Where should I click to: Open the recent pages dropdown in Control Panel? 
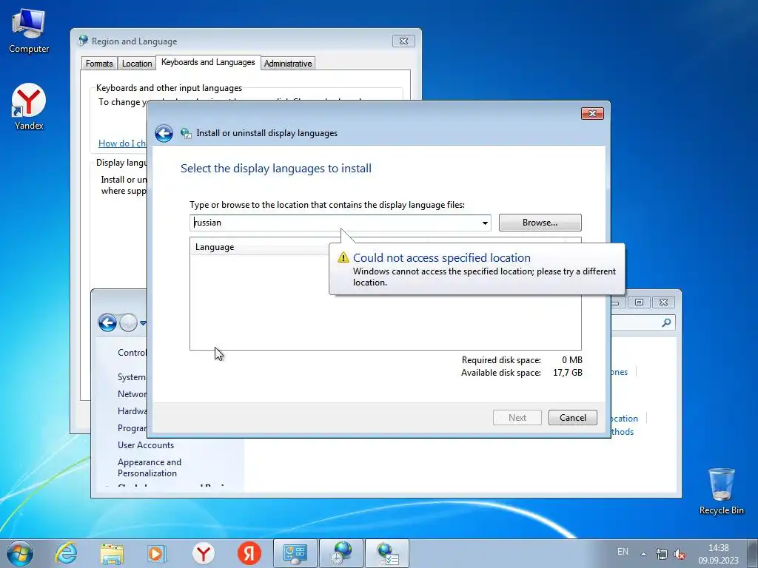click(x=143, y=322)
